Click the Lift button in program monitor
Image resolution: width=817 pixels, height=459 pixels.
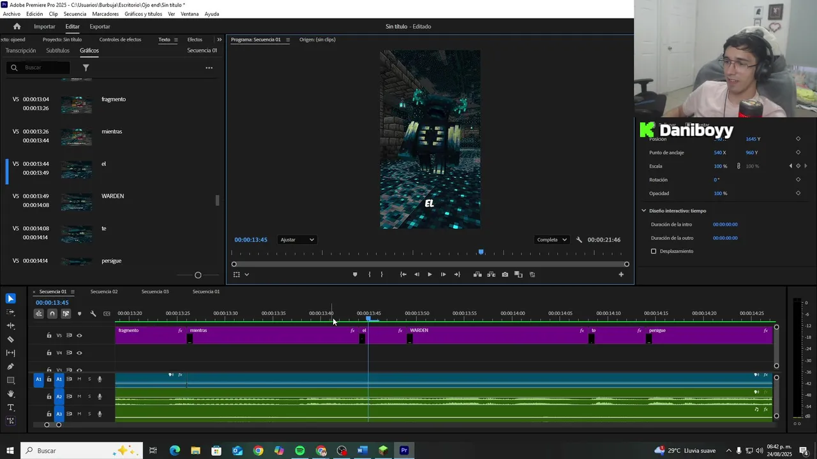pos(477,275)
